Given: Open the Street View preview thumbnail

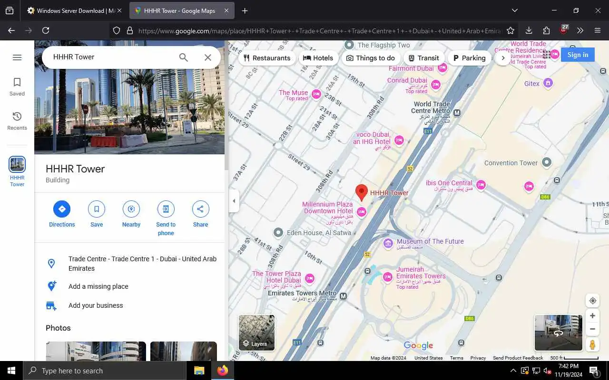Looking at the screenshot, I should tap(558, 332).
